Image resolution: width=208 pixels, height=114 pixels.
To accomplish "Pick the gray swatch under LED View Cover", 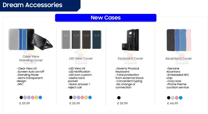I will tap(75, 98).
